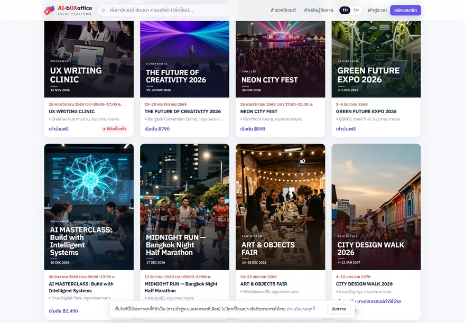465x323 pixels.
Task: Click the date text "24–25 ธันวาคม 2569"
Action: click(x=258, y=276)
